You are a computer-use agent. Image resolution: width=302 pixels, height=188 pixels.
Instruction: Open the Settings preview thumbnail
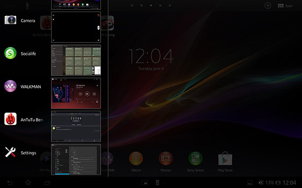click(76, 159)
